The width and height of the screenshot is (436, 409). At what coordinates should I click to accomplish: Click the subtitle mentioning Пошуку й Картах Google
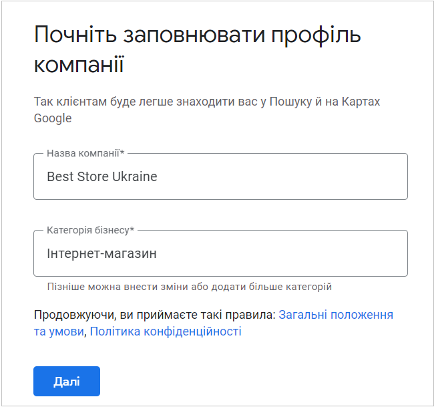(207, 110)
